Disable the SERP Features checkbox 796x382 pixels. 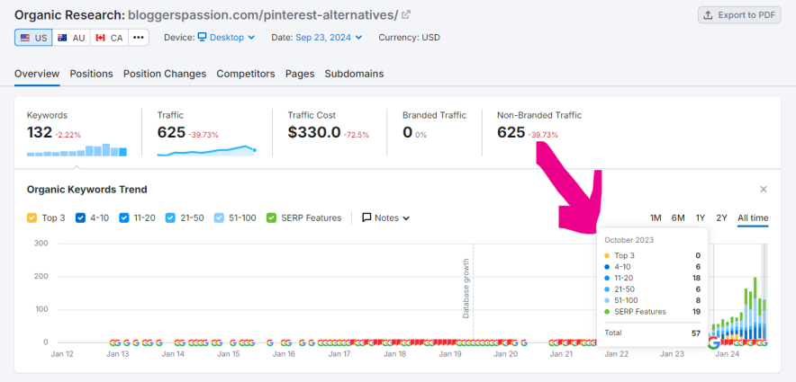click(x=271, y=218)
